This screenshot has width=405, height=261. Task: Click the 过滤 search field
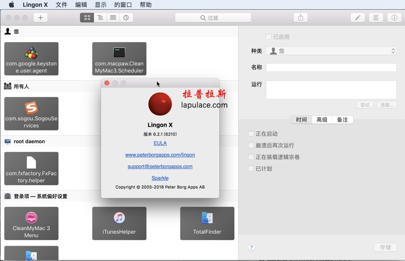coord(213,18)
